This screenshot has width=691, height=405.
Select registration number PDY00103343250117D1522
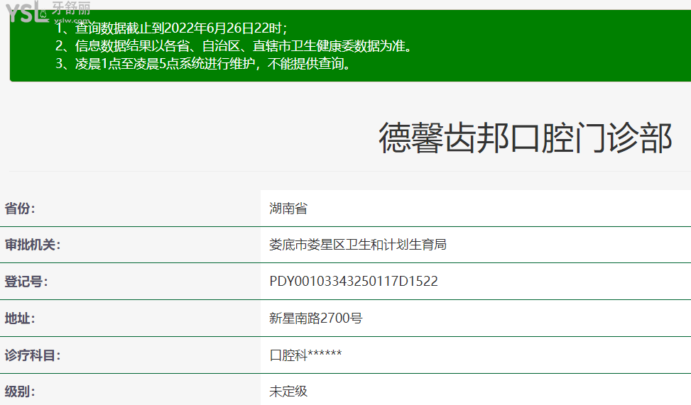354,282
